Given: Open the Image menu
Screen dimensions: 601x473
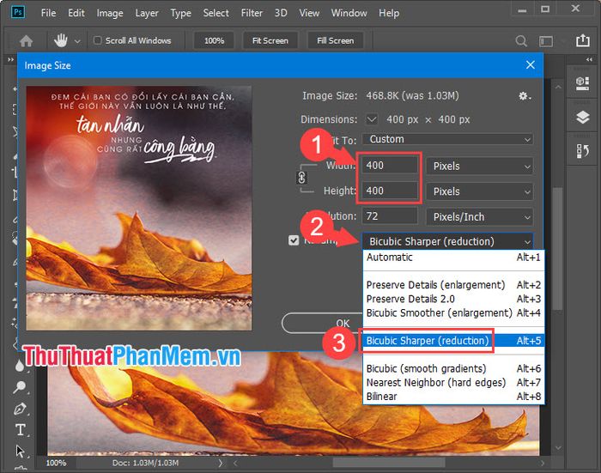Looking at the screenshot, I should point(110,13).
